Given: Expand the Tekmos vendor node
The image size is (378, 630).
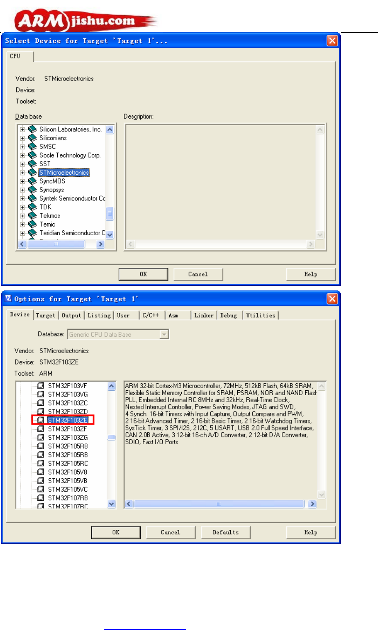Looking at the screenshot, I should tap(22, 216).
